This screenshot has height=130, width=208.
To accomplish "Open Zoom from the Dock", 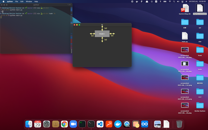I will pos(73,124).
